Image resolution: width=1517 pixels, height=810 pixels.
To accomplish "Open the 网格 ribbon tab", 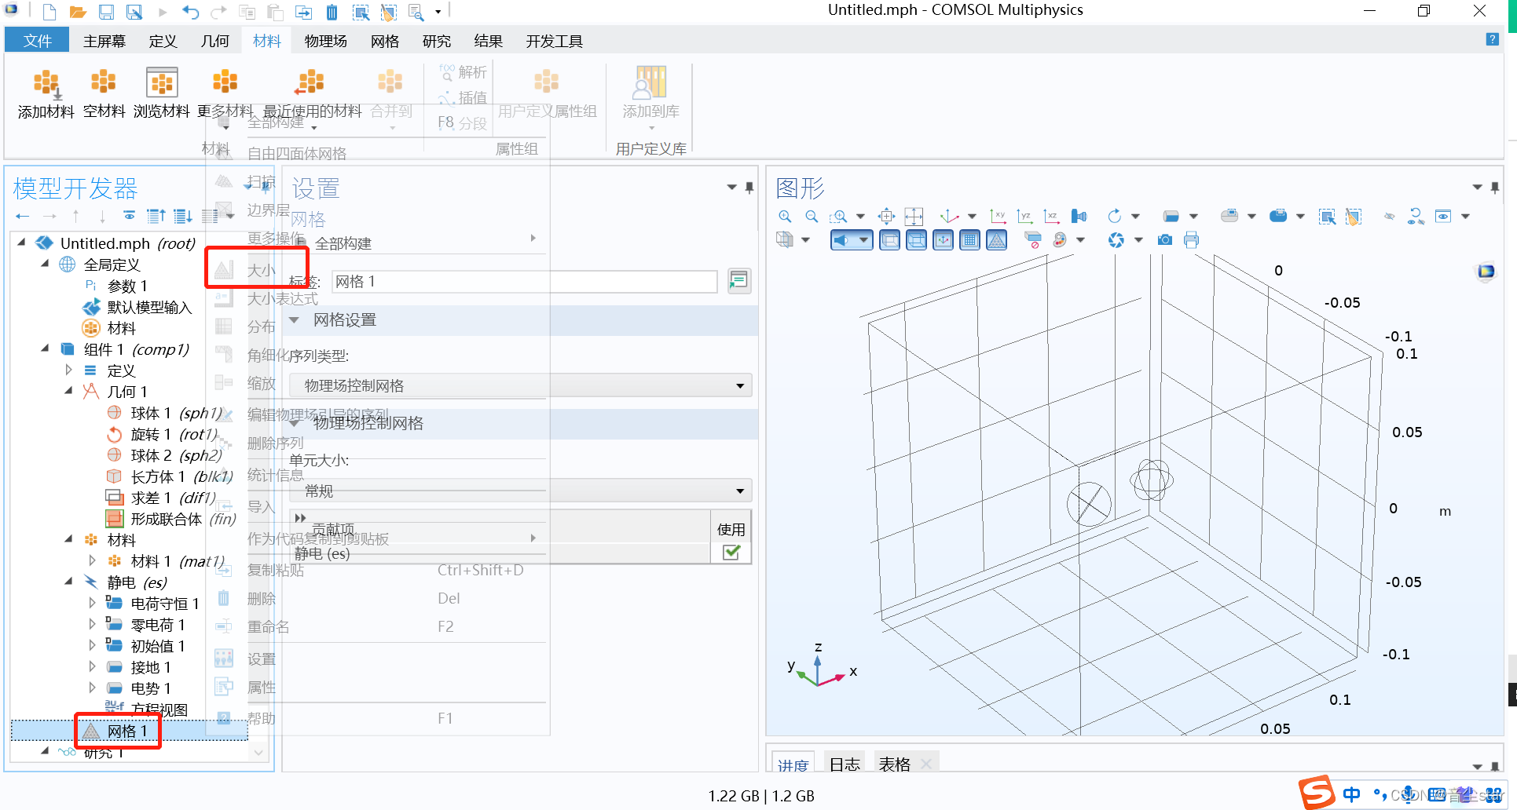I will click(385, 41).
